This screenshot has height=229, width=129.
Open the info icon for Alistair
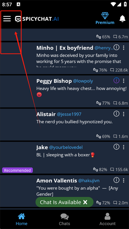tap(116, 114)
